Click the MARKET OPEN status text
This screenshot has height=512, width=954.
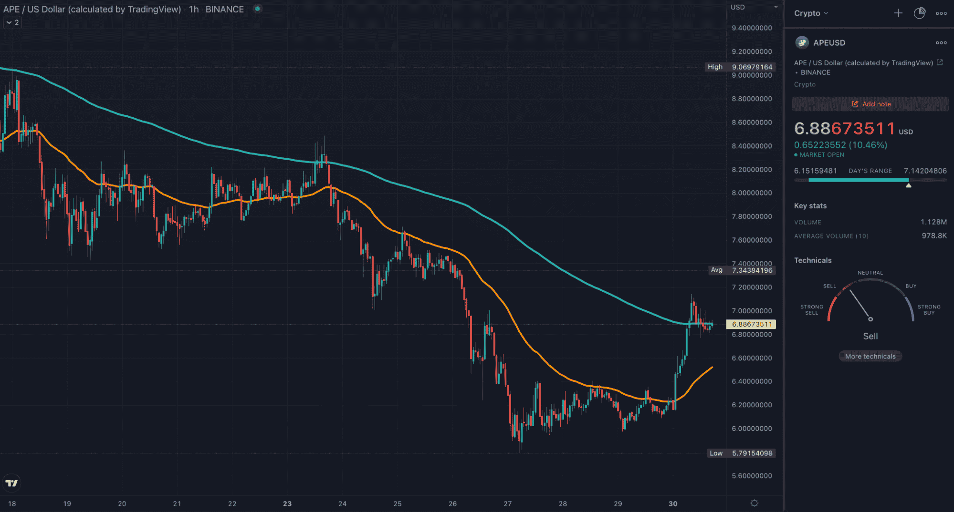pyautogui.click(x=822, y=155)
